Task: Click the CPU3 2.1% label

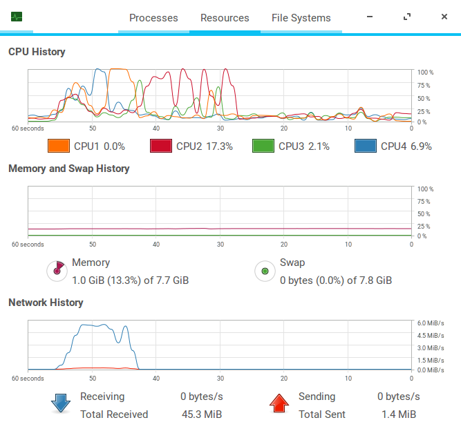Action: point(303,146)
